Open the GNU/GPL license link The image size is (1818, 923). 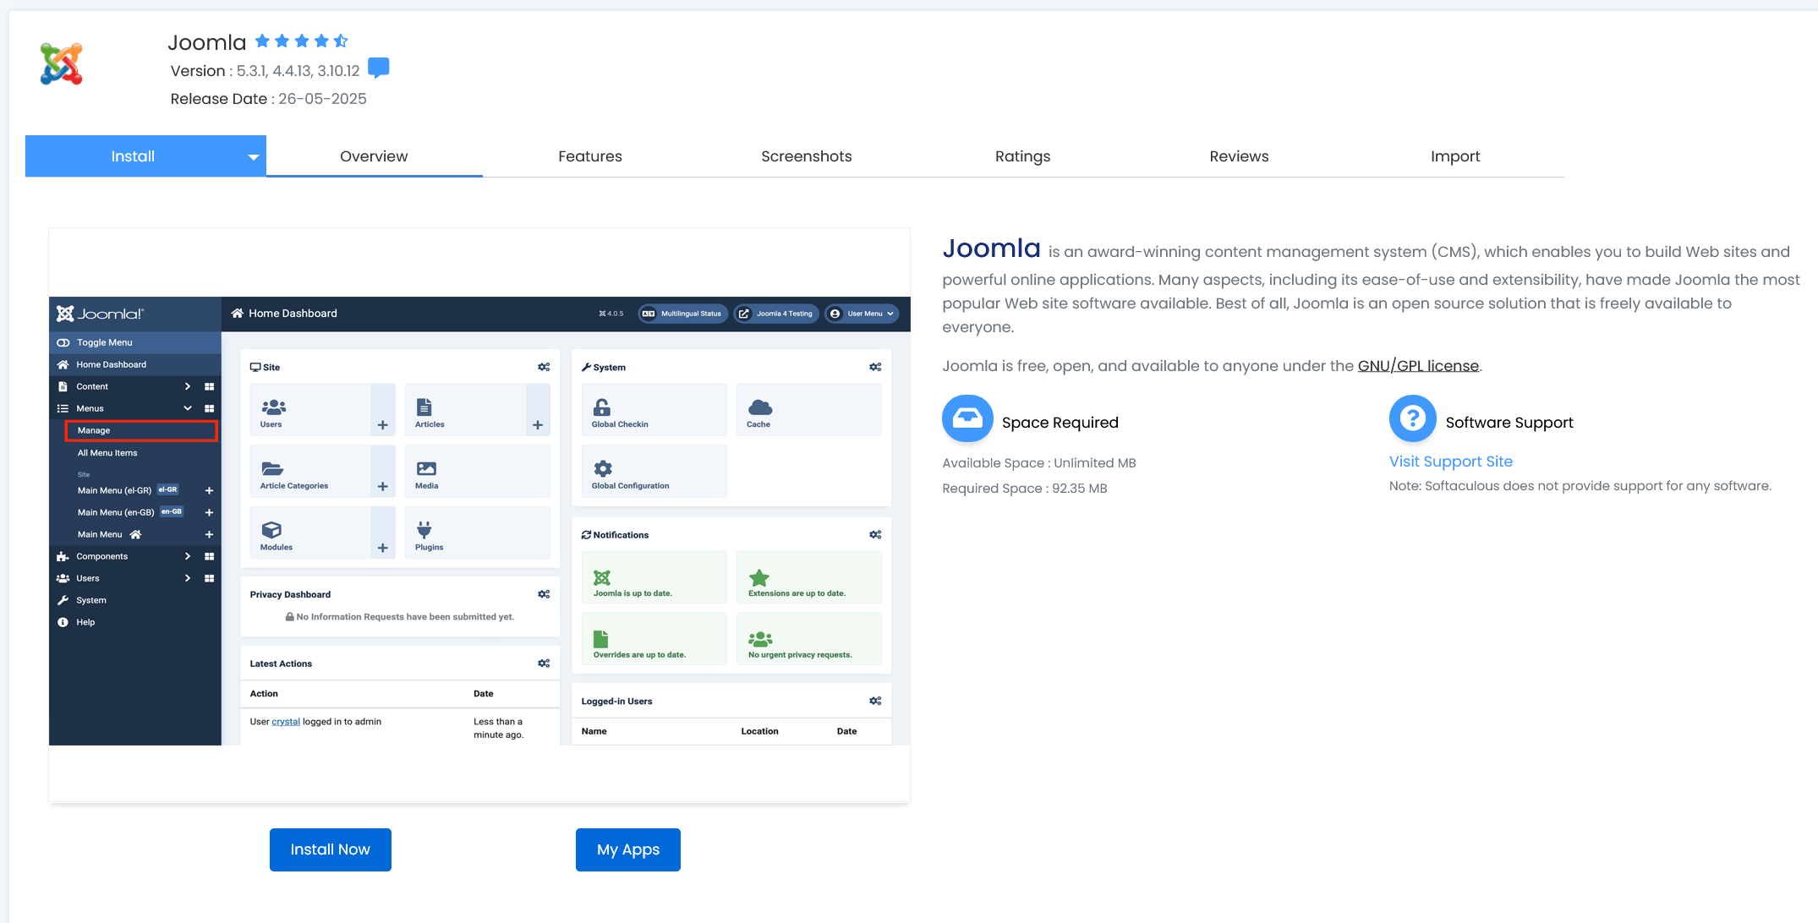click(1418, 366)
